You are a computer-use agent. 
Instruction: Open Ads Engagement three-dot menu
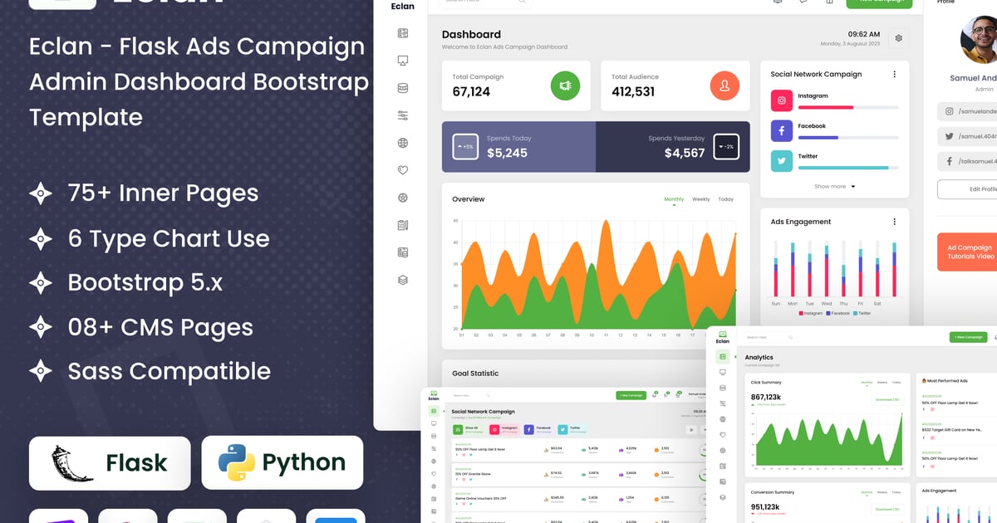click(x=895, y=222)
